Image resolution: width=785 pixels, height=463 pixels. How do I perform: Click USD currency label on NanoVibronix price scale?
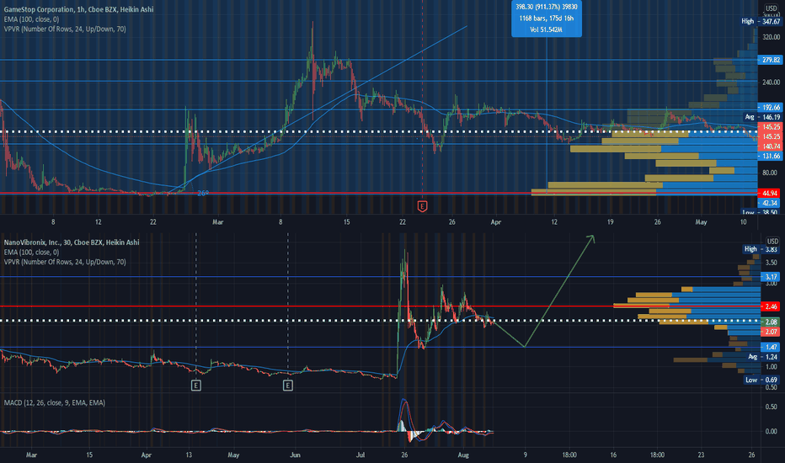coord(773,242)
